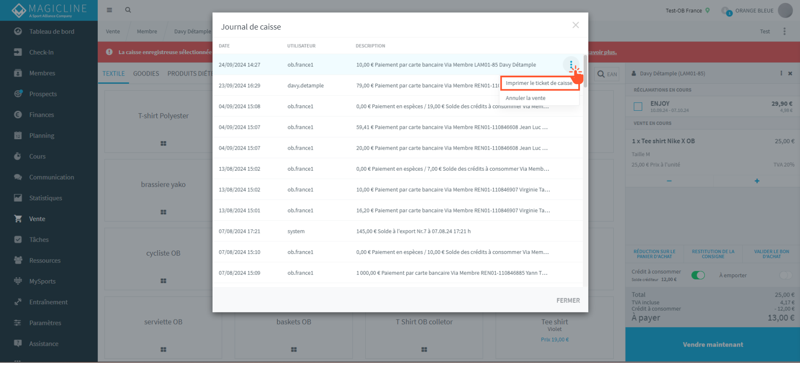800x366 pixels.
Task: Remove customer Davy Détample with the X icon
Action: 790,74
